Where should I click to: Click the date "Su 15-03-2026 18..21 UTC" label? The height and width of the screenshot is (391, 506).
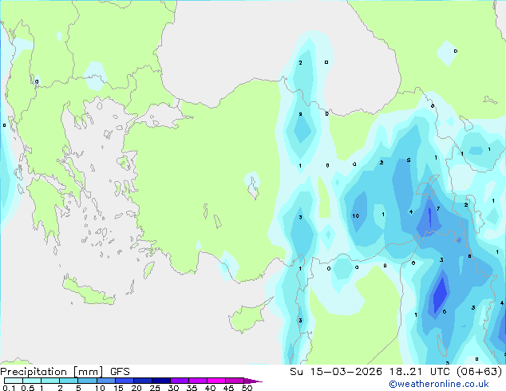click(370, 372)
